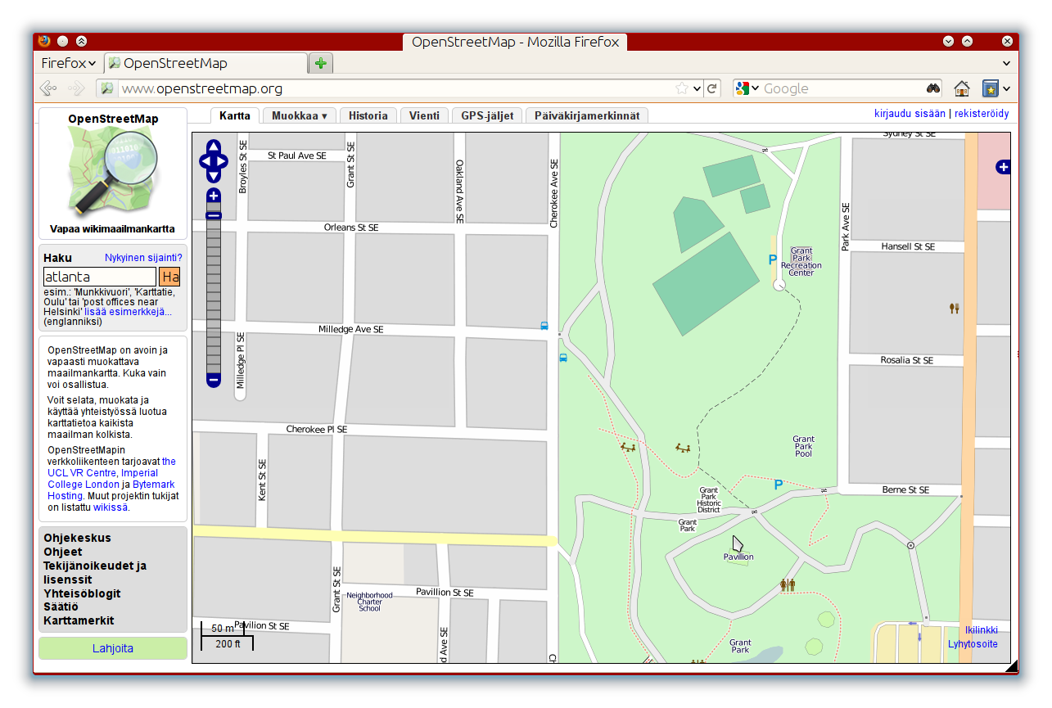
Task: Bookmark this page with the star icon
Action: (x=682, y=88)
